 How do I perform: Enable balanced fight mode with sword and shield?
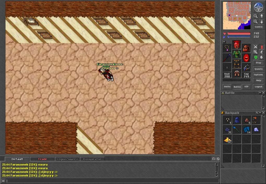pyautogui.click(x=256, y=52)
